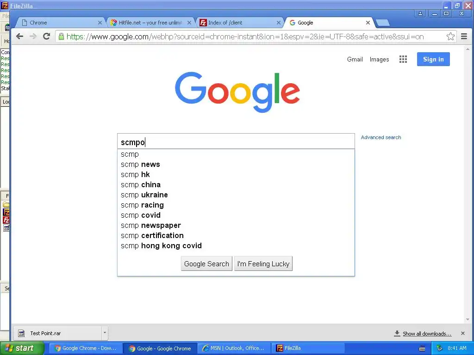The image size is (474, 355).
Task: Click the blue Sign in button
Action: [x=433, y=59]
